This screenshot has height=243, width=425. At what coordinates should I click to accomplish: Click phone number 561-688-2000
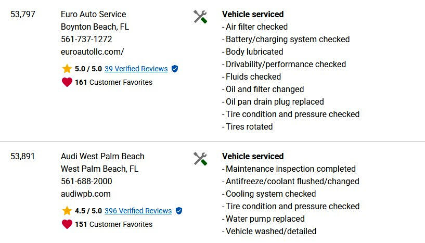point(86,182)
